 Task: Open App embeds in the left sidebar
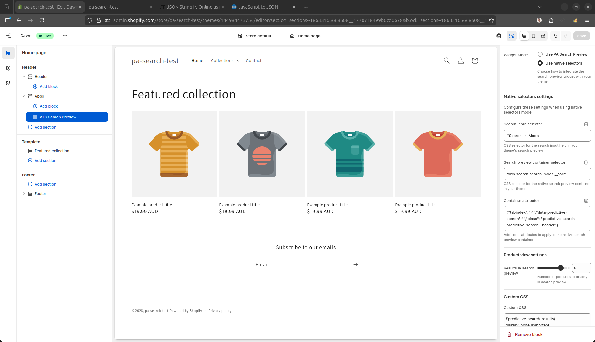[x=8, y=83]
